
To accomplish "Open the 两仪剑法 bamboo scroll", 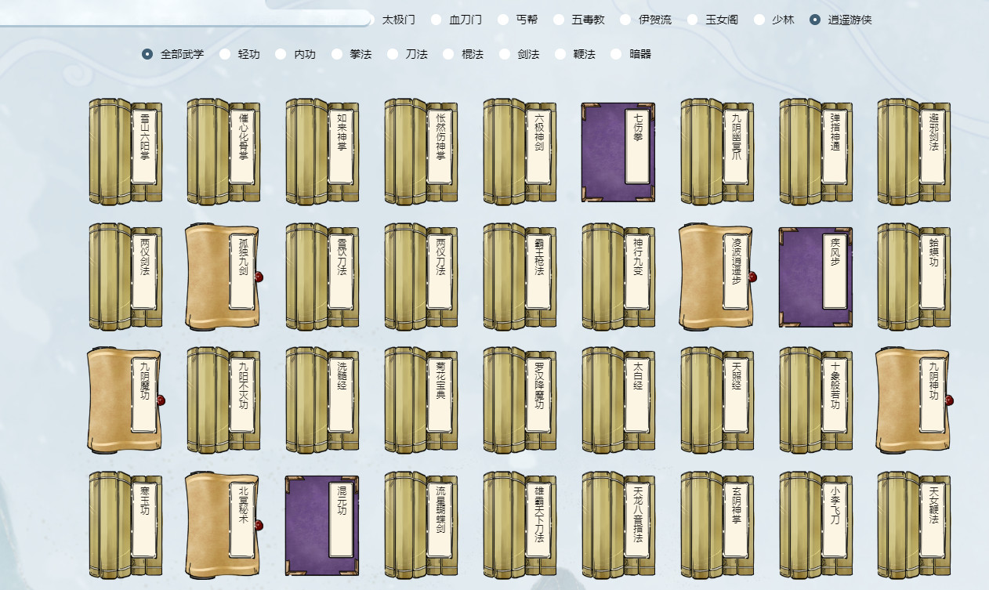I will coord(125,277).
